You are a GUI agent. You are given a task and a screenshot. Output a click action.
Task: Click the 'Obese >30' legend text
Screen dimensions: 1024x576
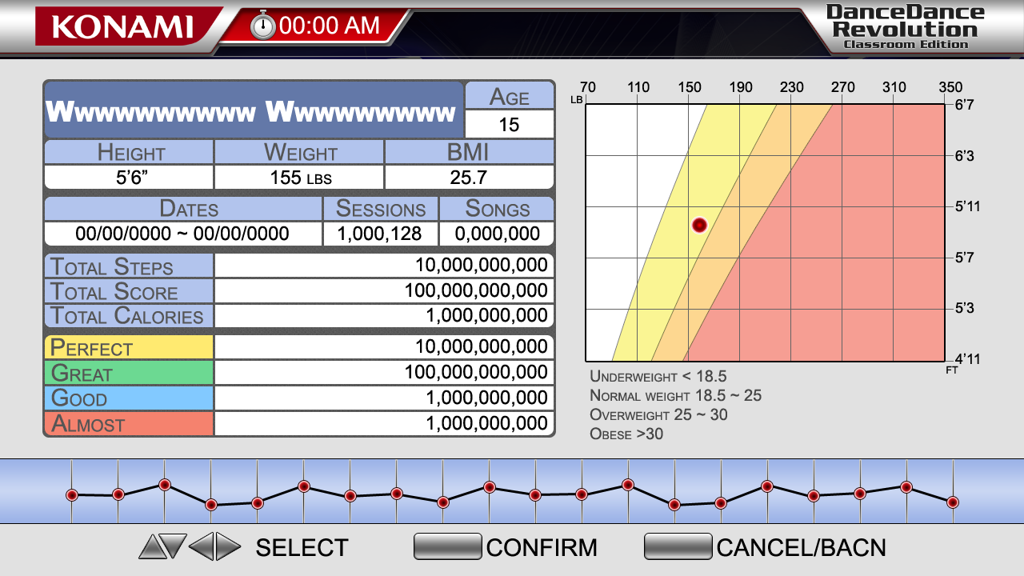click(x=626, y=434)
